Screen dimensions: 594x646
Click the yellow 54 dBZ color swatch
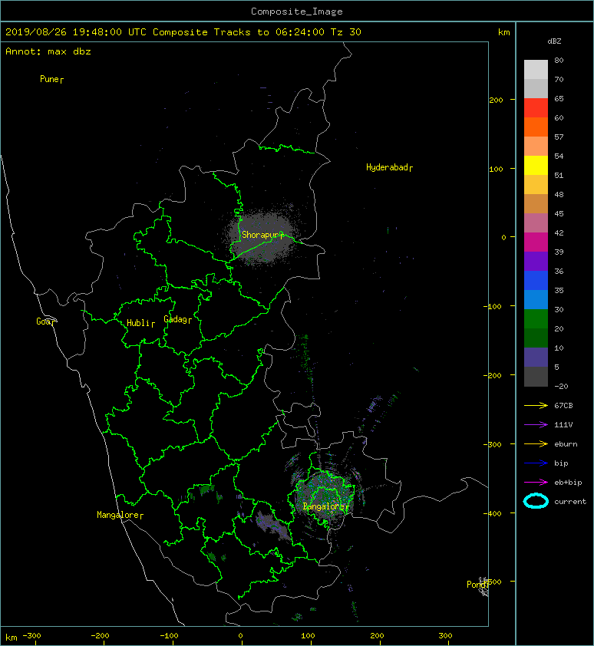(x=536, y=165)
